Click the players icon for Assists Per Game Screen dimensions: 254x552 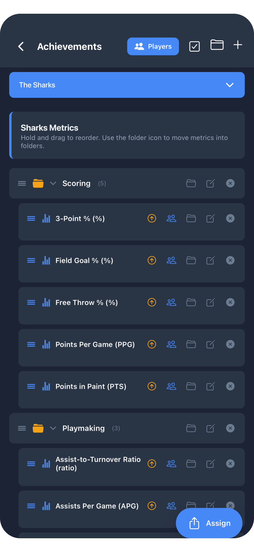(171, 506)
